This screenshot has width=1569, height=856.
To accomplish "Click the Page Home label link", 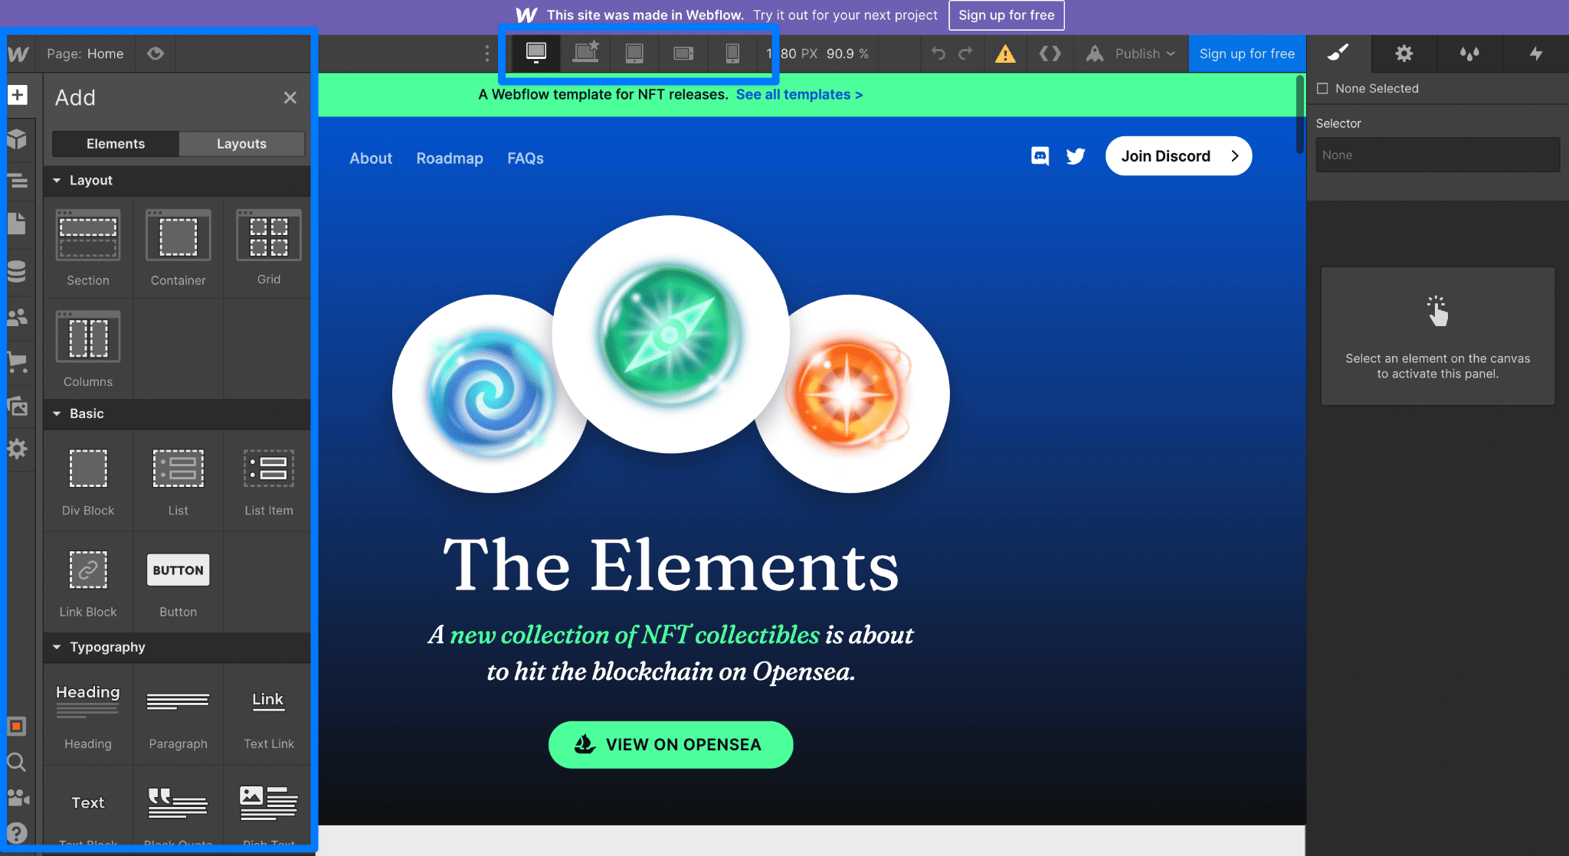I will pyautogui.click(x=87, y=51).
